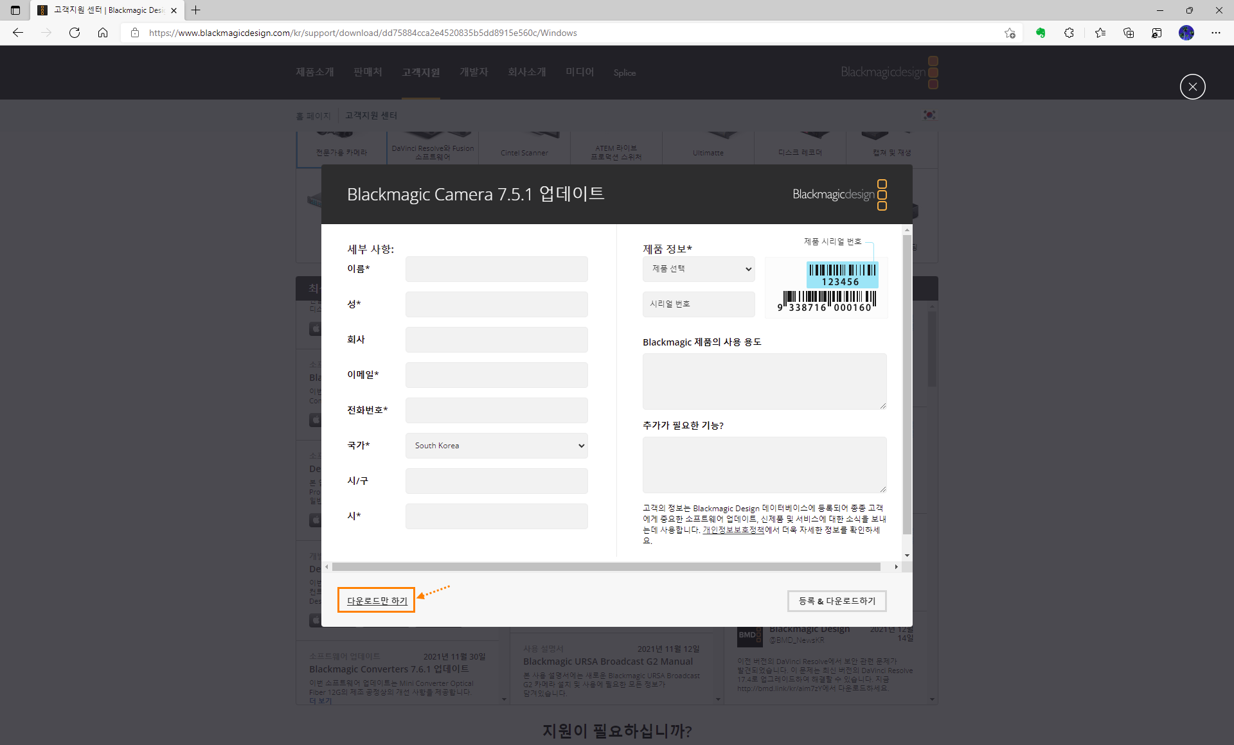This screenshot has height=745, width=1234.
Task: Click the BMD_NewsKR avatar icon
Action: 749,635
